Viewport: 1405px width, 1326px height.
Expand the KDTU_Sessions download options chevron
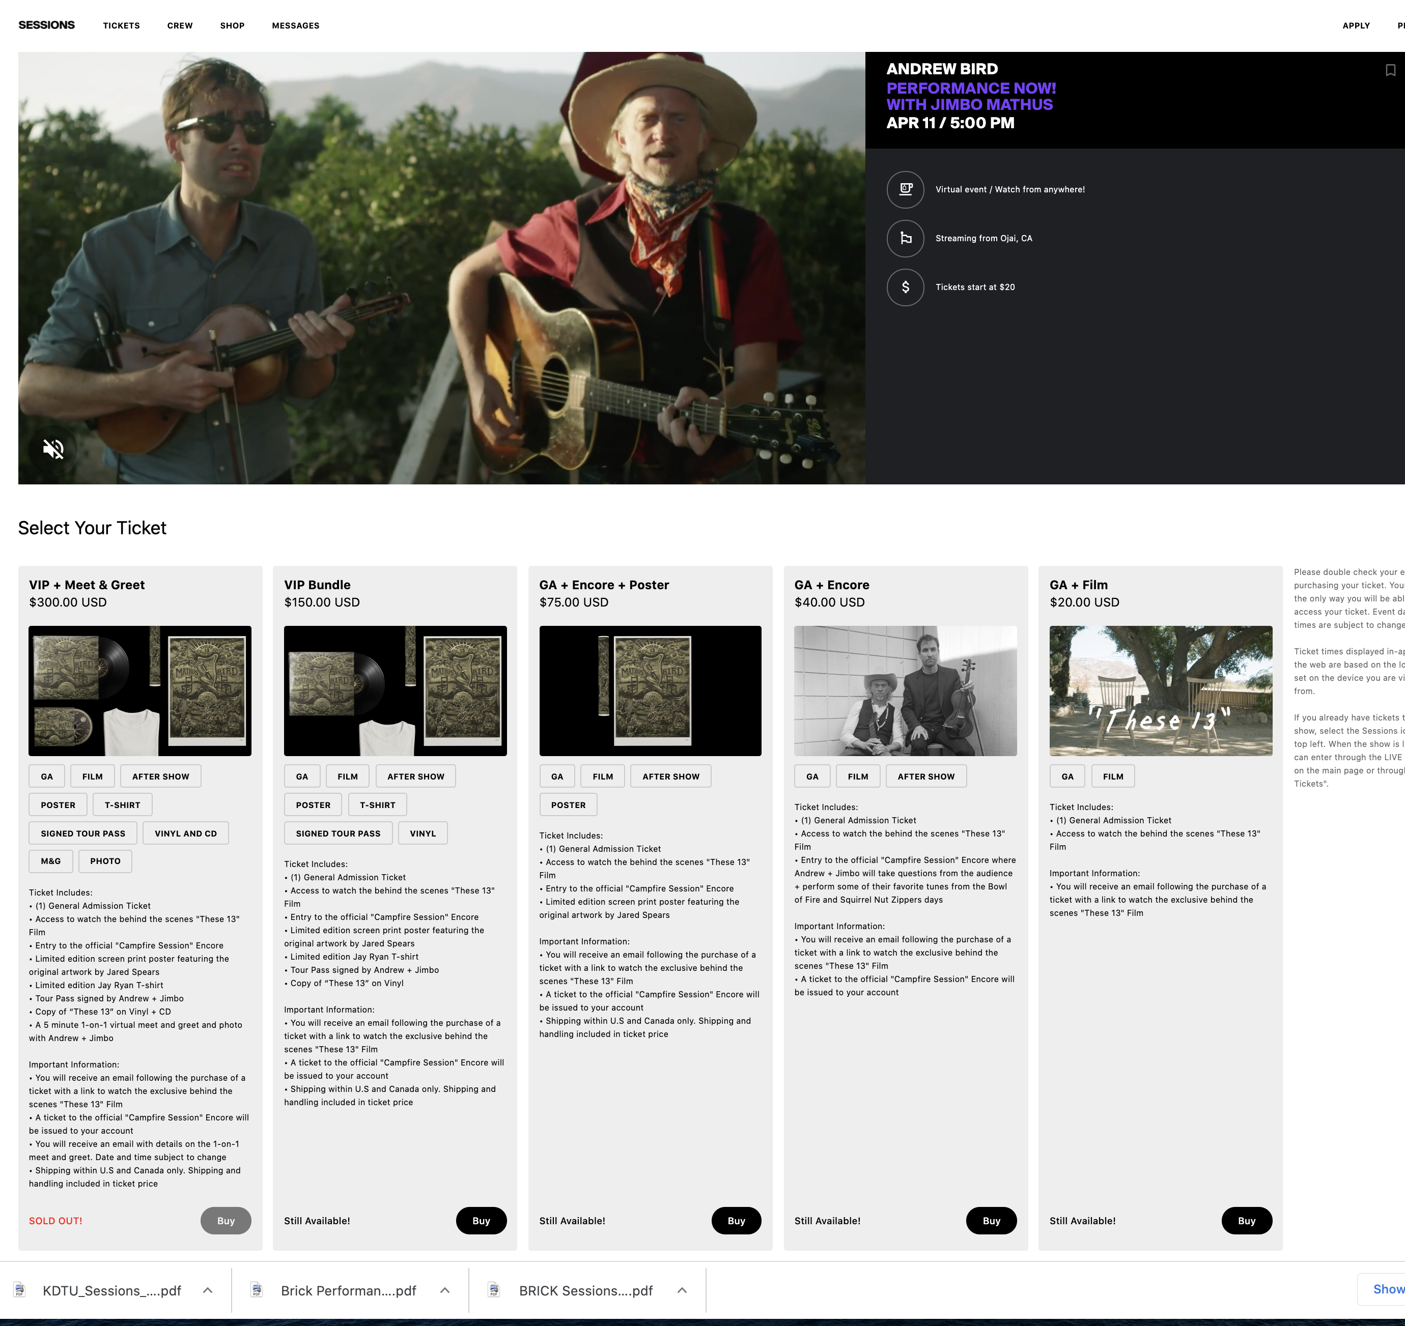tap(207, 1290)
